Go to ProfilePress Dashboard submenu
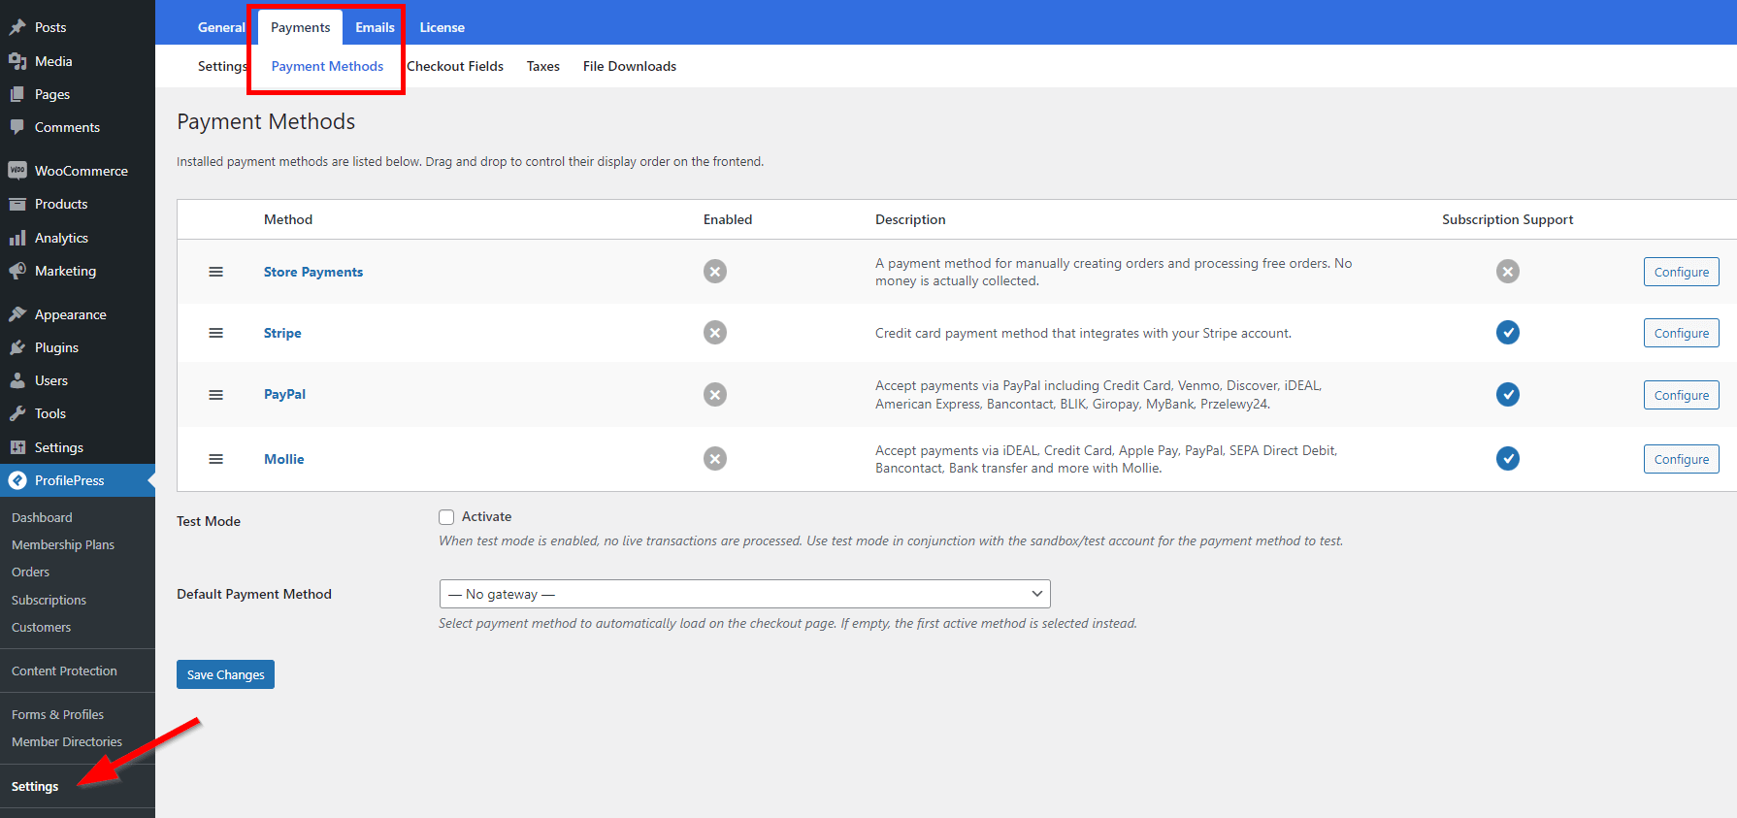The image size is (1737, 818). [42, 517]
